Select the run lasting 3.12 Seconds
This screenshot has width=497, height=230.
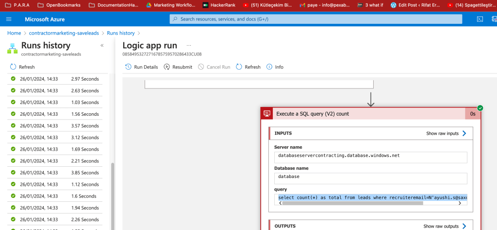click(x=55, y=138)
